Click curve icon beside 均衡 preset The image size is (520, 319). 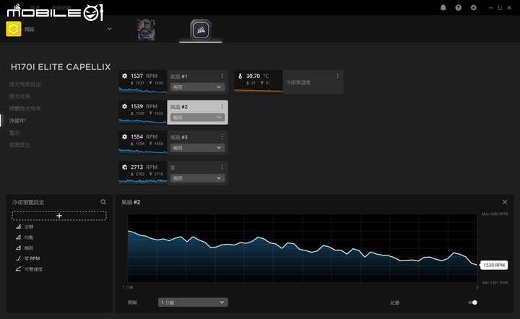point(18,237)
